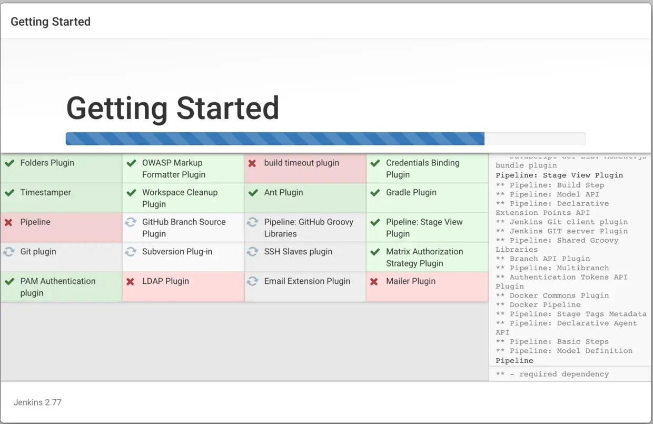Viewport: 653px width, 424px height.
Task: Click red X icon beside Mailer Plugin
Action: [374, 282]
